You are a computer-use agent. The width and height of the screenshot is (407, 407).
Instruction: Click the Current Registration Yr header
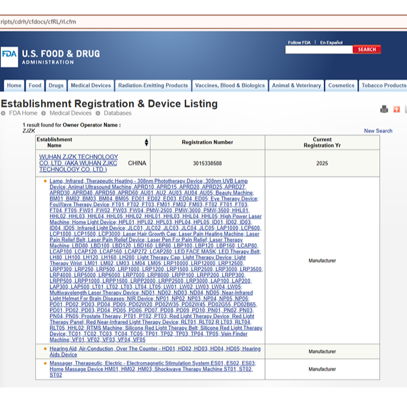(x=322, y=142)
